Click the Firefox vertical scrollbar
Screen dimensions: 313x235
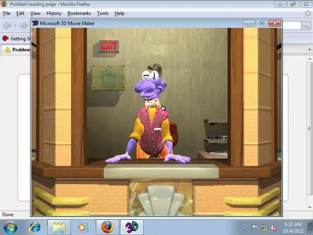click(x=309, y=128)
